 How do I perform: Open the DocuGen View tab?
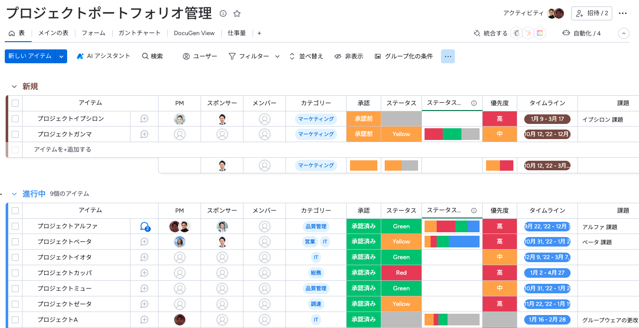194,33
